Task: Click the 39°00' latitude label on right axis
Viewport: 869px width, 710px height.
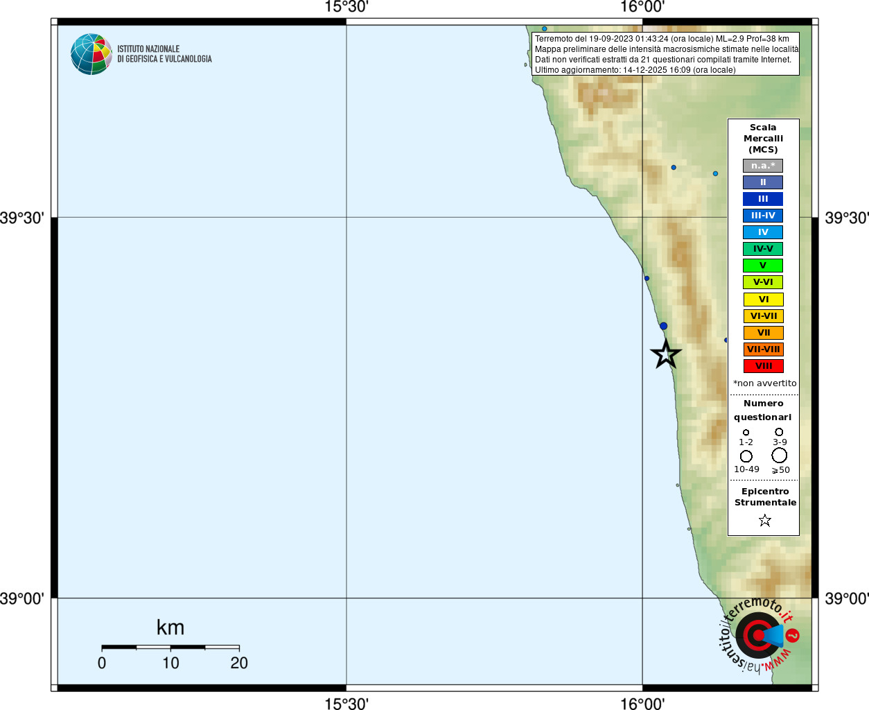Action: click(x=847, y=598)
